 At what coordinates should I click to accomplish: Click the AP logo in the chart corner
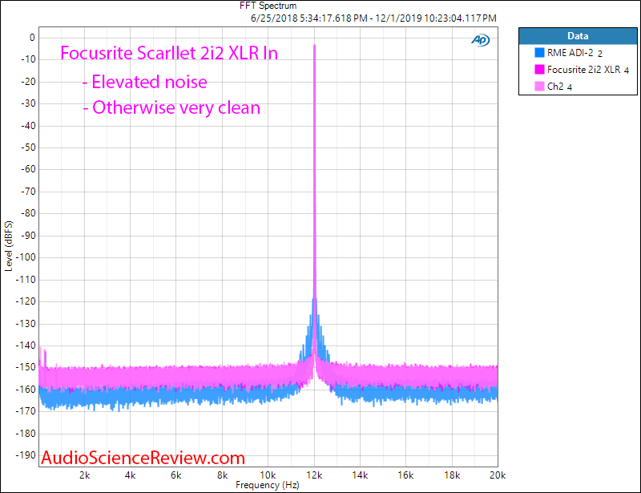pyautogui.click(x=480, y=40)
